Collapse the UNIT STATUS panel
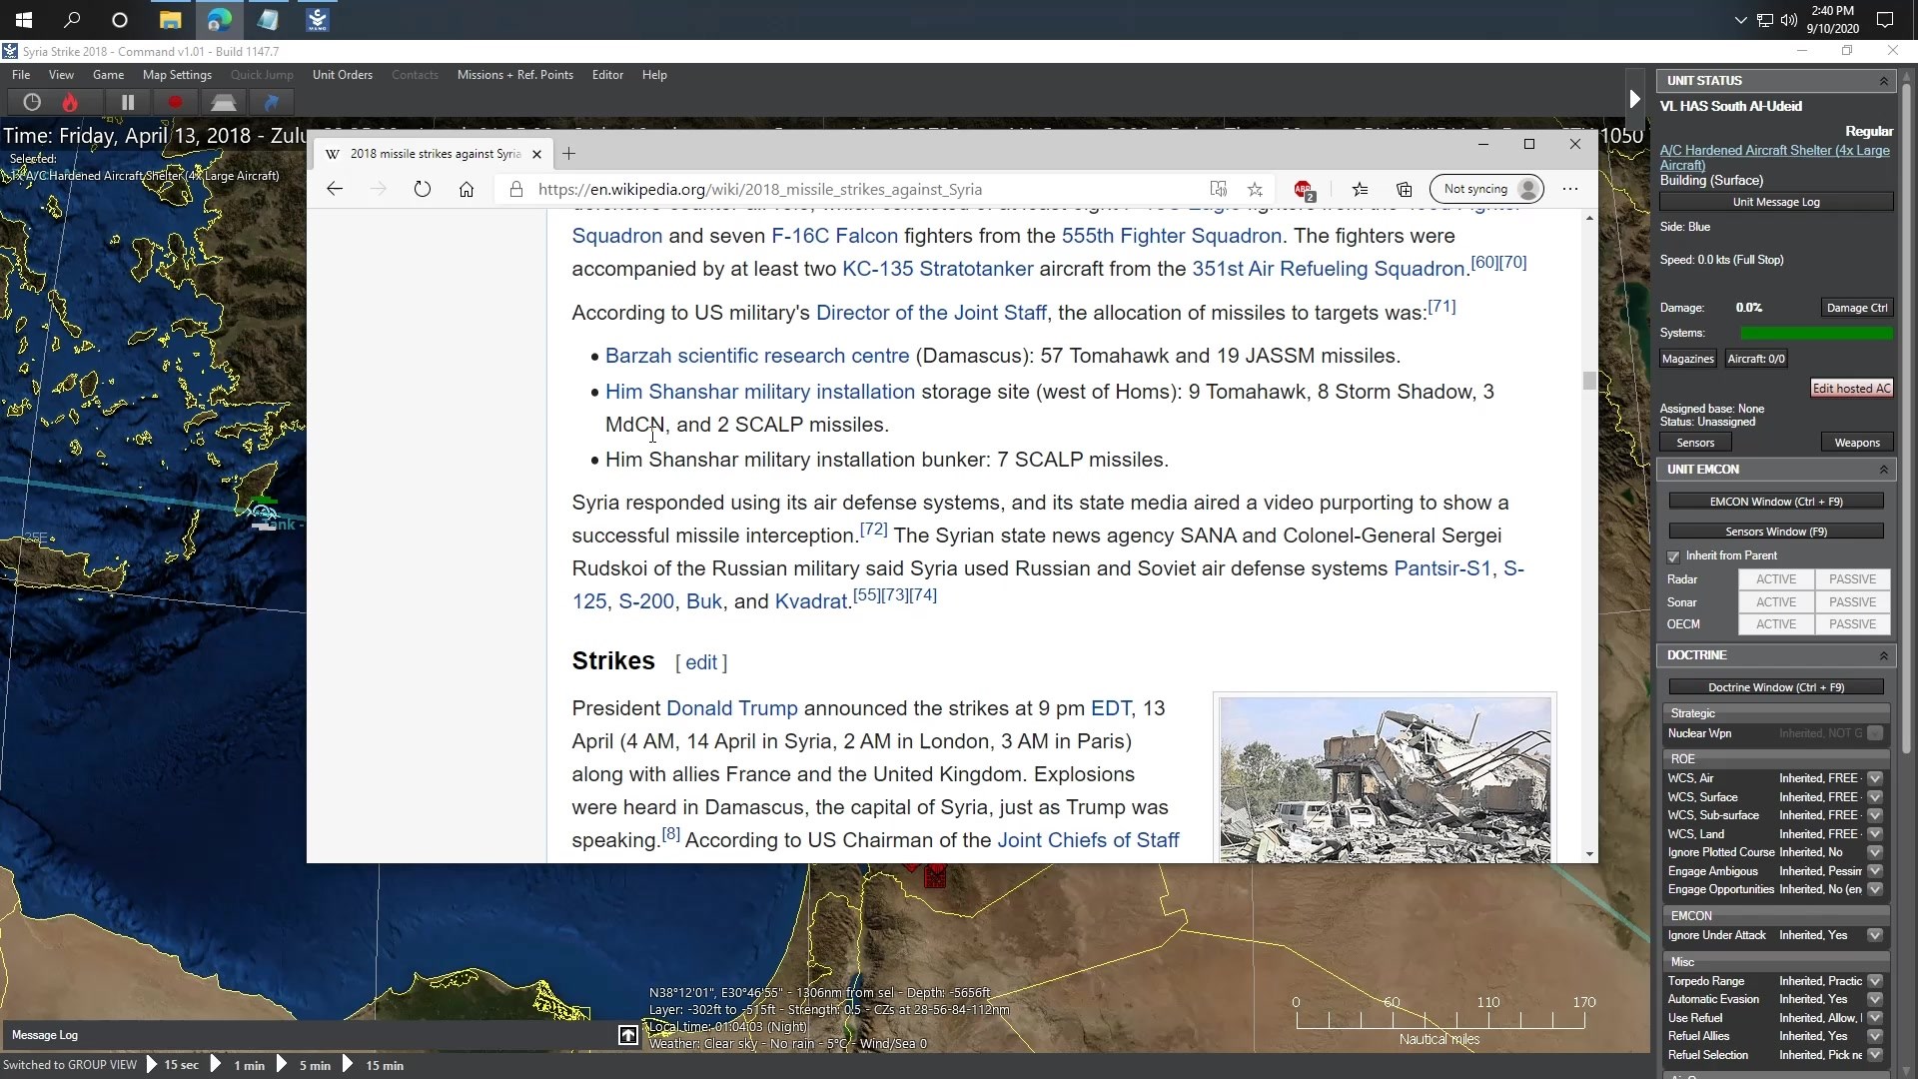The image size is (1918, 1079). pyautogui.click(x=1883, y=81)
